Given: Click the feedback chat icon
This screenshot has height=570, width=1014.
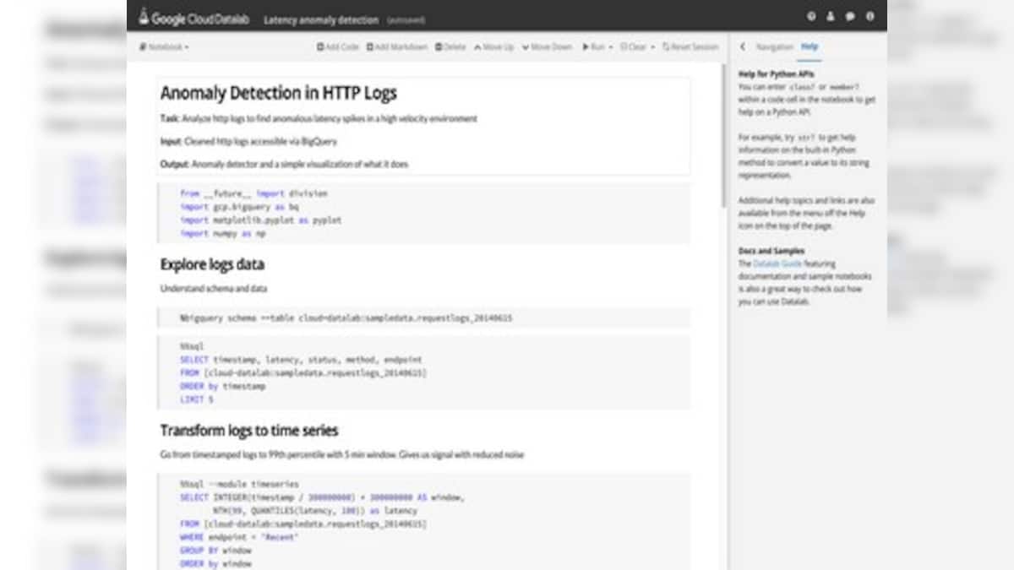Looking at the screenshot, I should click(x=849, y=14).
